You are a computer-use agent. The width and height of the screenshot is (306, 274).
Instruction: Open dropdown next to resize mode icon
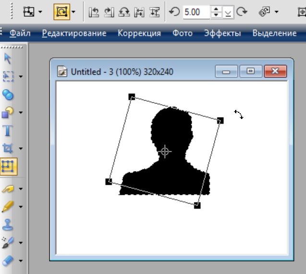pyautogui.click(x=40, y=12)
